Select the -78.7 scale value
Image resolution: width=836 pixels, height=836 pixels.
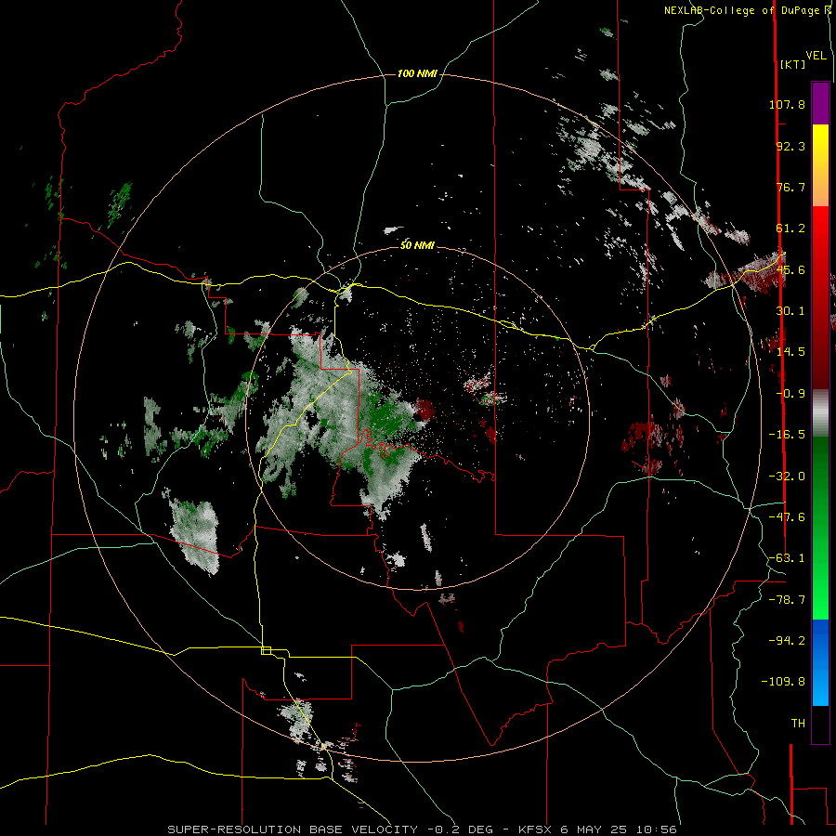(787, 600)
